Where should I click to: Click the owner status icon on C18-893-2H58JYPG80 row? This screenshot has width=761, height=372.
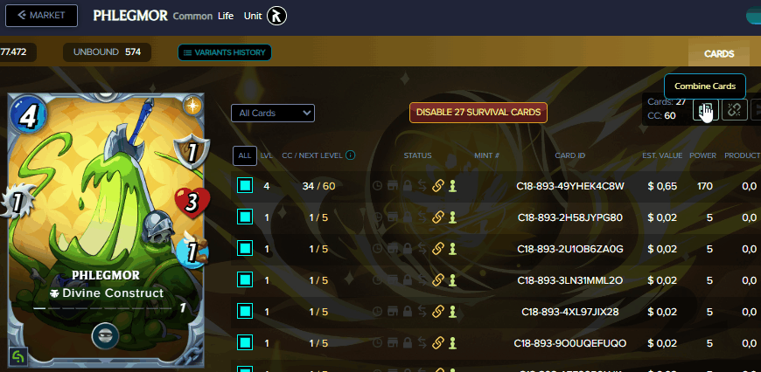[x=453, y=217]
